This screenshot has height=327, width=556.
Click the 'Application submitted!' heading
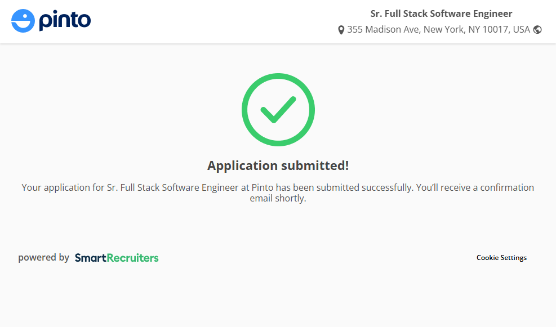[278, 165]
